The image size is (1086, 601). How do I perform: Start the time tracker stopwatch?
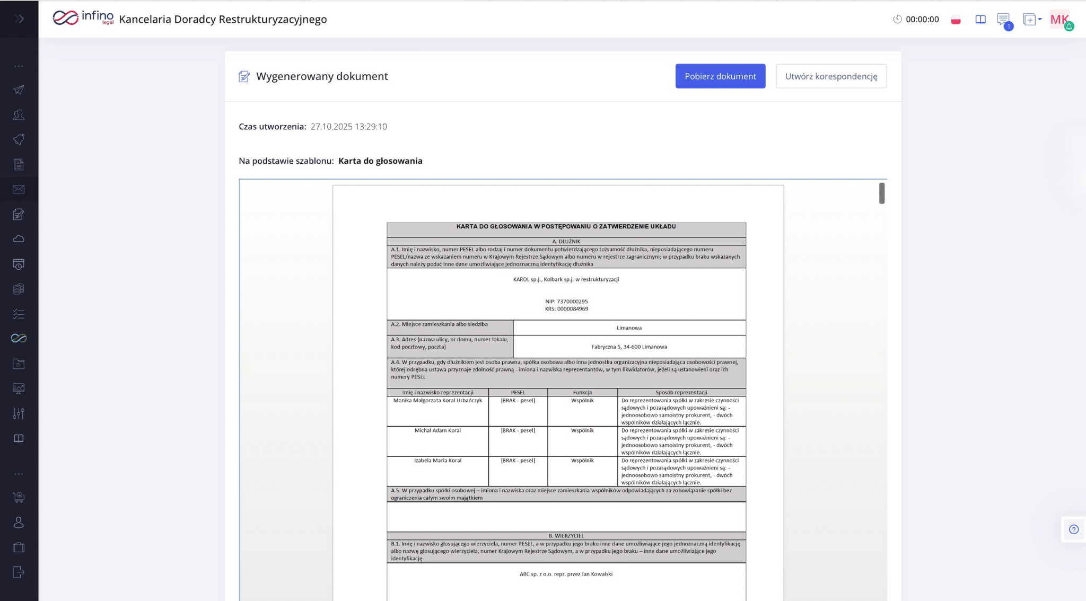coord(897,20)
